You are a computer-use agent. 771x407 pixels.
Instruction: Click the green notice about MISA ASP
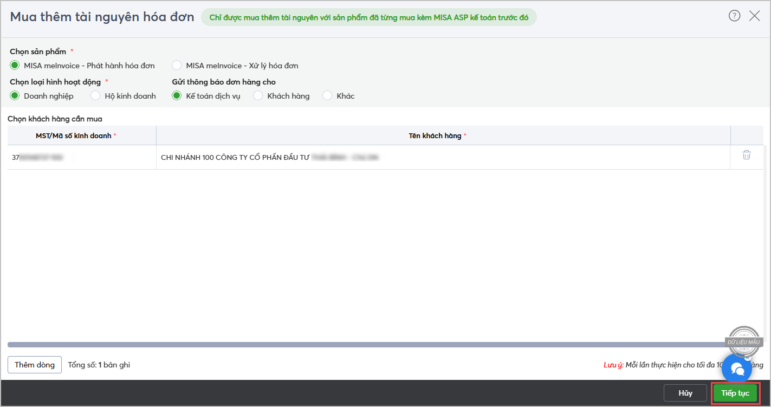pos(369,17)
